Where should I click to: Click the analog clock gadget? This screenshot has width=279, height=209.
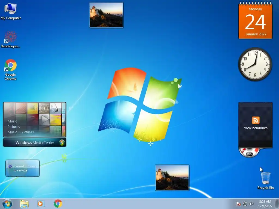(255, 64)
